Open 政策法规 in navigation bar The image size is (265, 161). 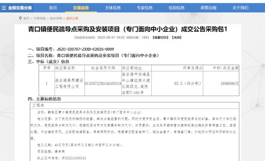208,8
